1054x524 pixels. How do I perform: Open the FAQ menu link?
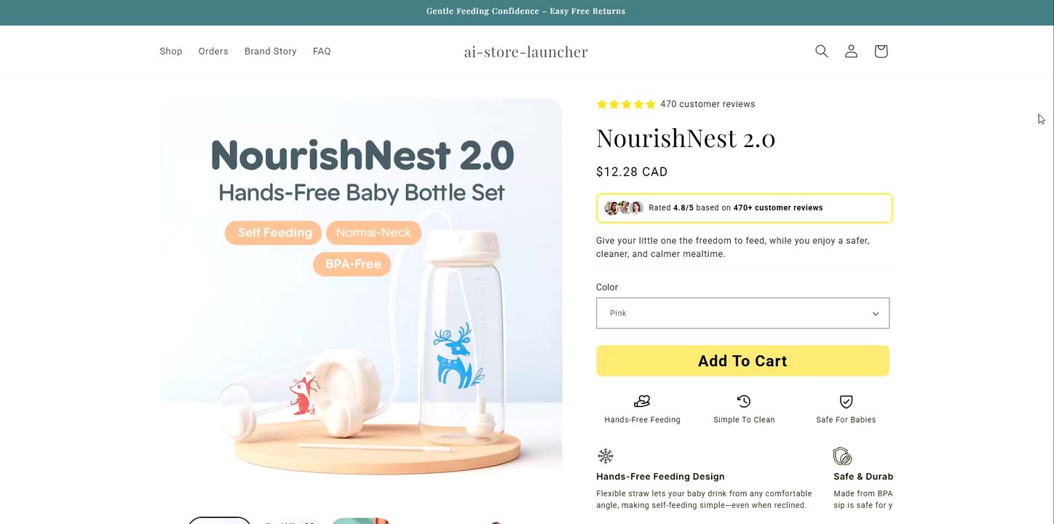(322, 51)
